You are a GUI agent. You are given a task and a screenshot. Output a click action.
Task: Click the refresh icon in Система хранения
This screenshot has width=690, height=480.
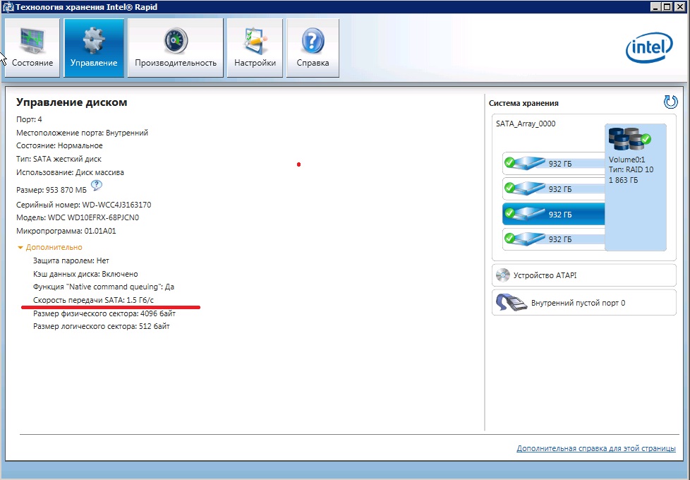671,102
